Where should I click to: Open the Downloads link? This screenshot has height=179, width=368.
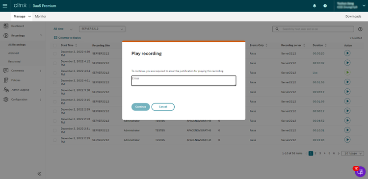353,16
